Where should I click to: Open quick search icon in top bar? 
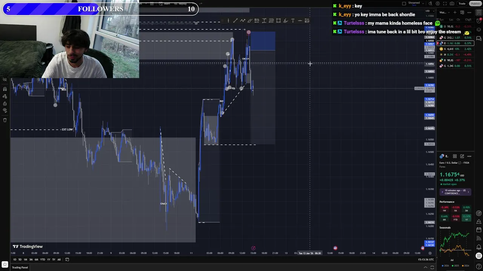(431, 3)
